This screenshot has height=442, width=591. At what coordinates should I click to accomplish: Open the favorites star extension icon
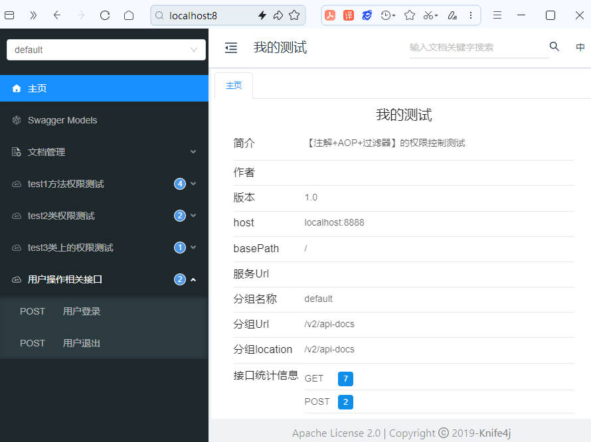coord(410,15)
